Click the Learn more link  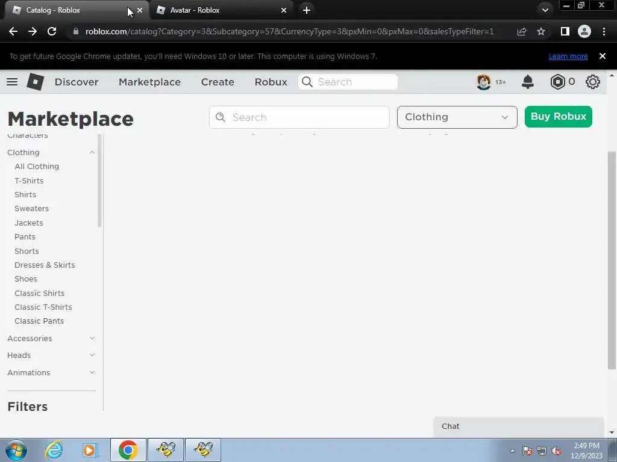click(568, 56)
